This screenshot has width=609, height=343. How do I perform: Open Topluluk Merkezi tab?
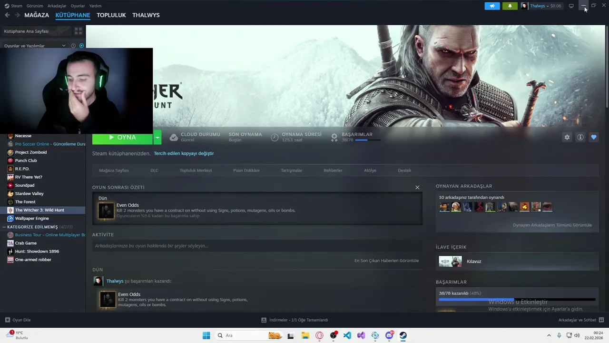point(196,170)
